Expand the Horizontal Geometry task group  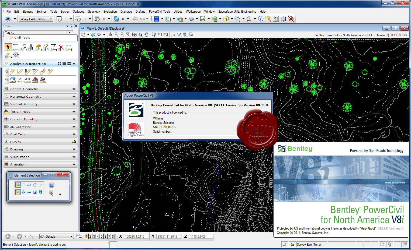pos(40,97)
